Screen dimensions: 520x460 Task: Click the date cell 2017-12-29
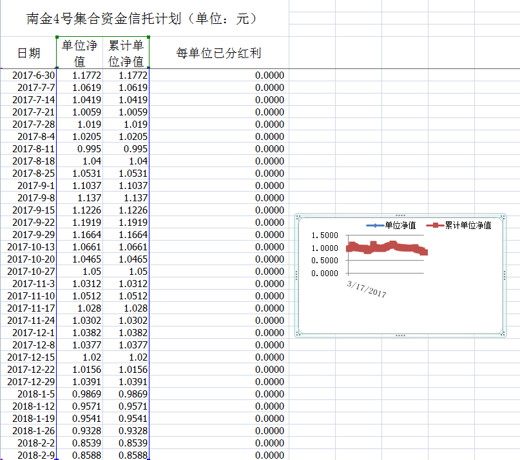[x=34, y=382]
